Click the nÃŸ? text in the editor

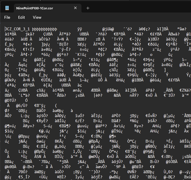click(134, 95)
